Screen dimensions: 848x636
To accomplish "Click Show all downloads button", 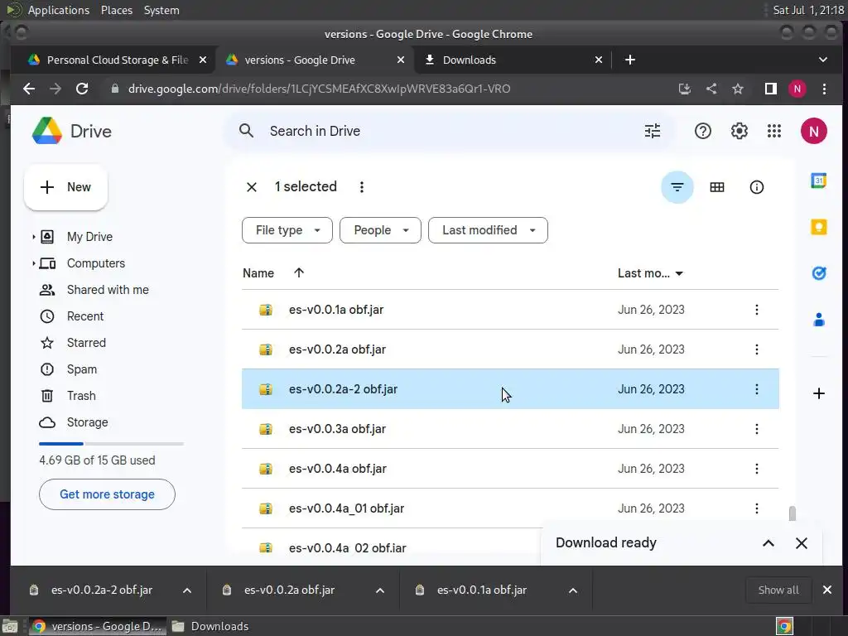I will 778,590.
